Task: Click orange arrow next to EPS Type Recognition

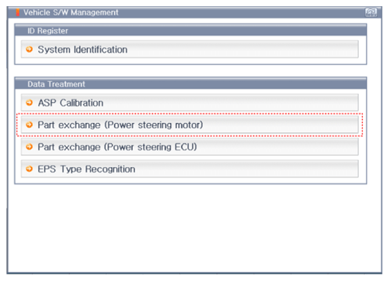Action: 30,169
